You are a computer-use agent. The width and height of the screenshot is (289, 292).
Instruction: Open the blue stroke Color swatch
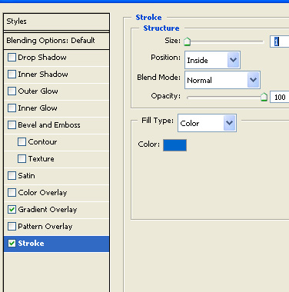(174, 145)
